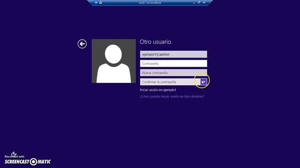Click the lock icon in connection bar
Image resolution: width=300 pixels, height=168 pixels.
(100, 3)
